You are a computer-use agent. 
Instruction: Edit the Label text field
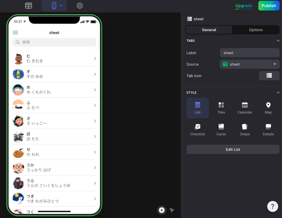250,53
